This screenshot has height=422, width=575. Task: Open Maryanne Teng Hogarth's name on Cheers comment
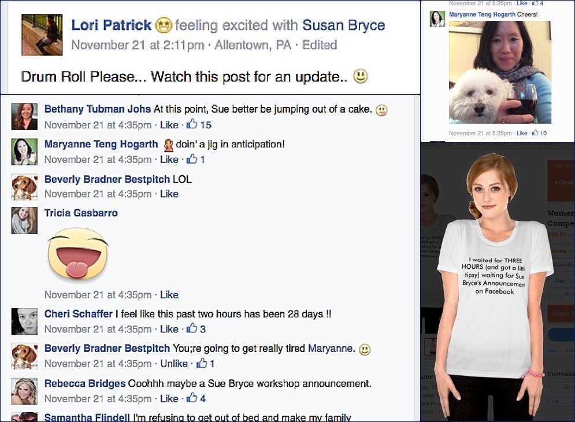point(482,14)
